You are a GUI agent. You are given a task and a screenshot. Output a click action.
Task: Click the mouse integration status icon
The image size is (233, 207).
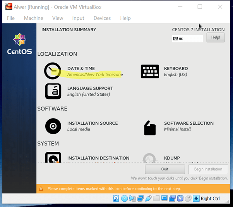click(x=188, y=199)
